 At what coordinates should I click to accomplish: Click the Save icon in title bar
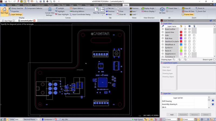(6, 1)
